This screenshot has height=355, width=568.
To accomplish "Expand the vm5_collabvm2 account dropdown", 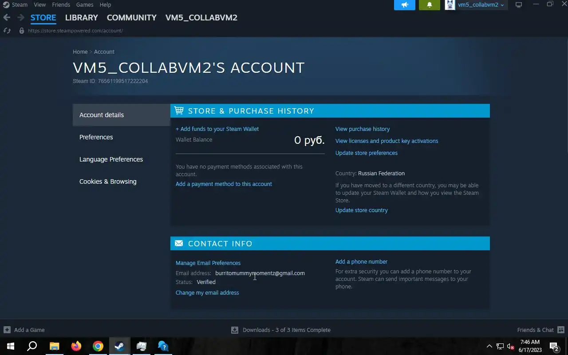I will click(481, 5).
